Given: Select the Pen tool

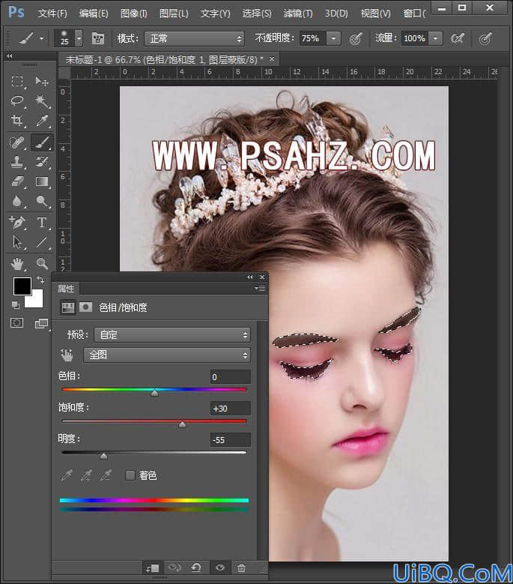Looking at the screenshot, I should pyautogui.click(x=17, y=222).
